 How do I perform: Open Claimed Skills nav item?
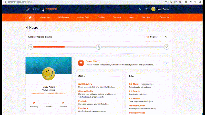83,17
